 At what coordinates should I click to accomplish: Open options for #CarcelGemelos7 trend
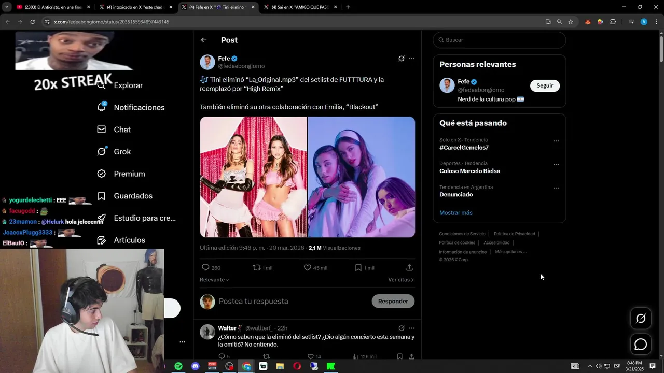pyautogui.click(x=556, y=141)
